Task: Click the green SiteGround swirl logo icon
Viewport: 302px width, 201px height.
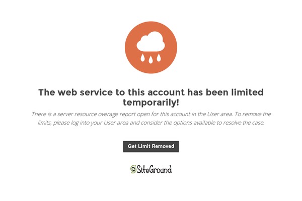Action: [x=133, y=169]
